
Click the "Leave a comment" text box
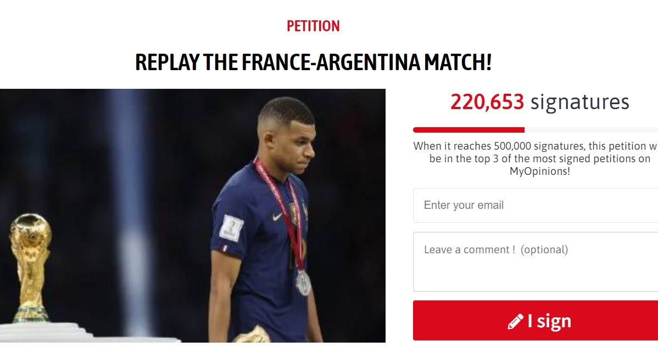pyautogui.click(x=536, y=261)
